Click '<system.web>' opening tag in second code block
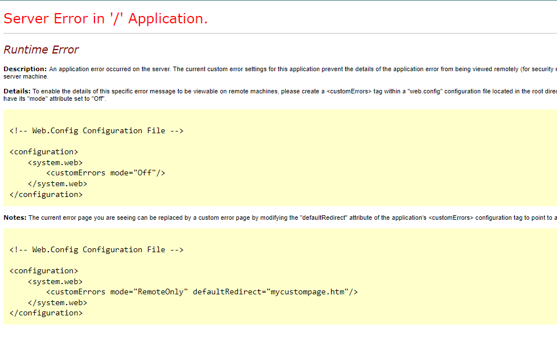Viewport: 557px width, 353px height. tap(55, 282)
